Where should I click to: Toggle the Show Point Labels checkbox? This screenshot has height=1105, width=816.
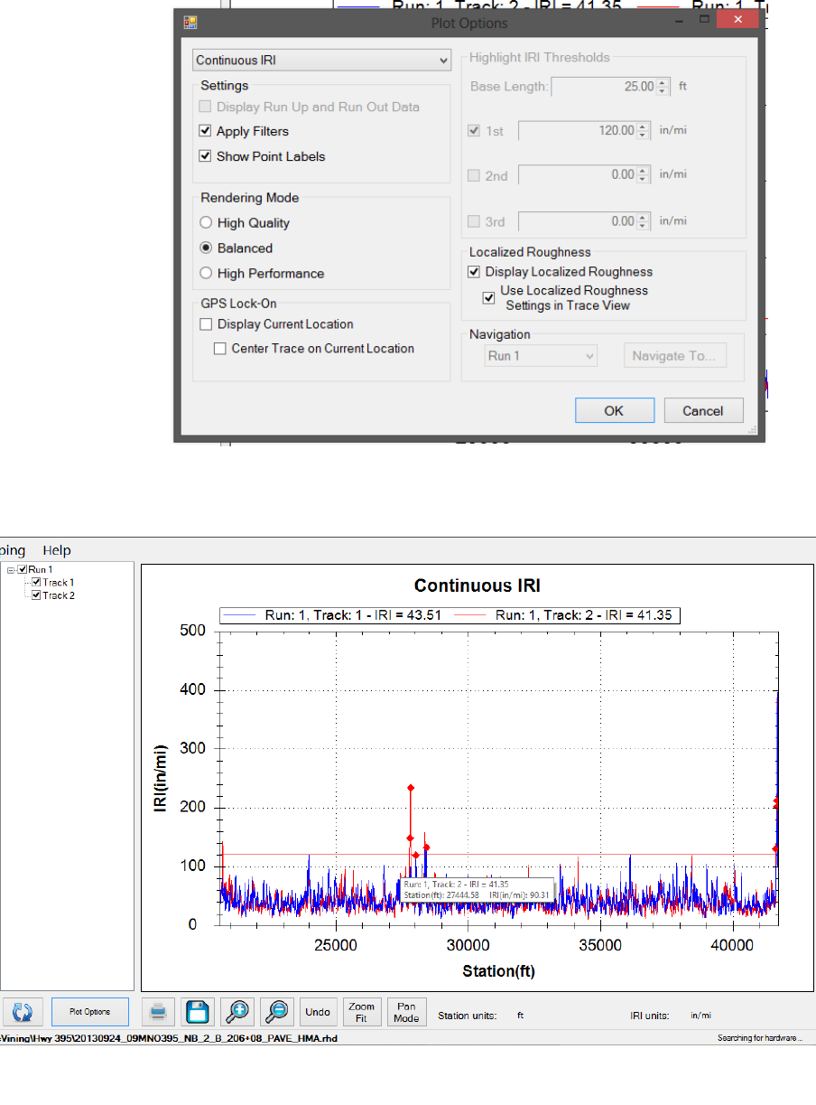pyautogui.click(x=205, y=156)
